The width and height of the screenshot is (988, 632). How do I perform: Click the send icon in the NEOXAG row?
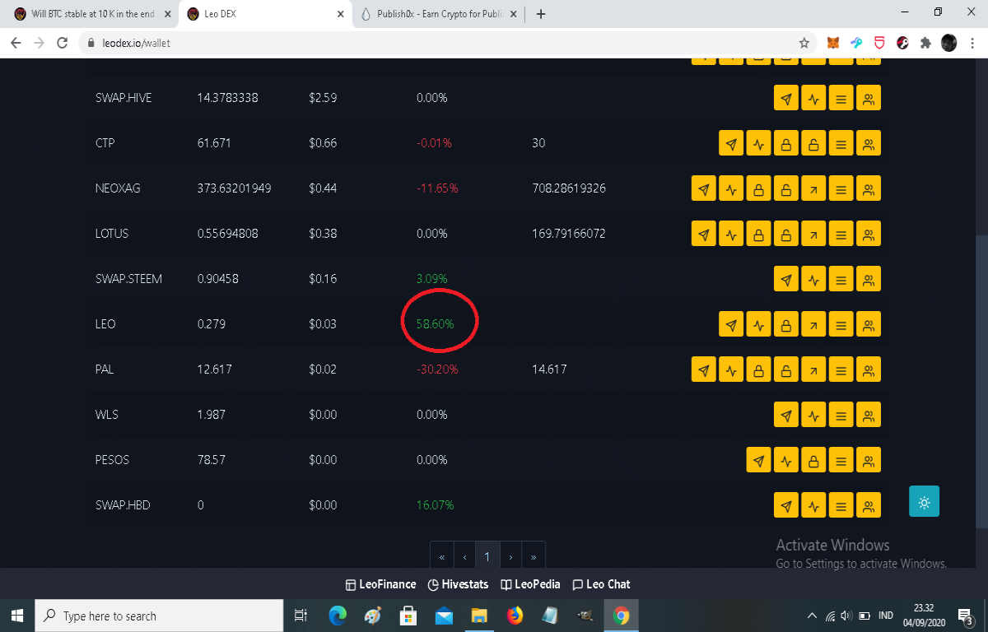click(704, 188)
